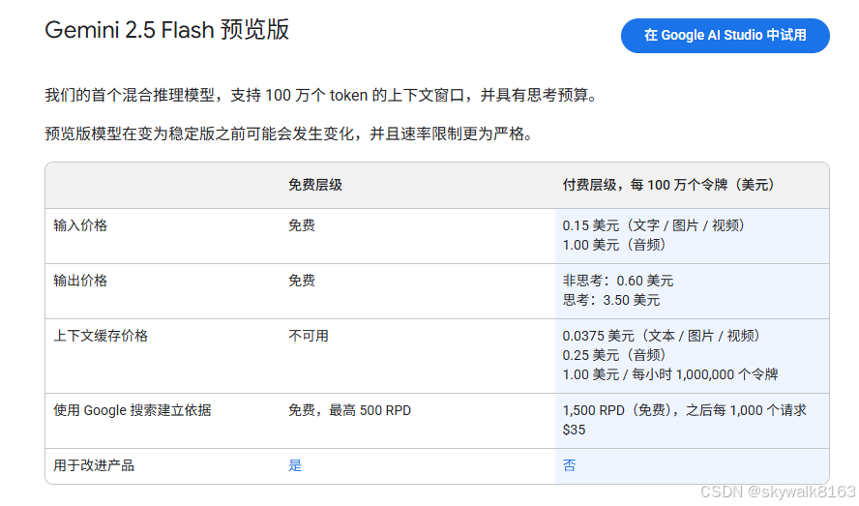Click the 我们的首个混合推理模型 description paragraph
The width and height of the screenshot is (859, 506).
[323, 96]
